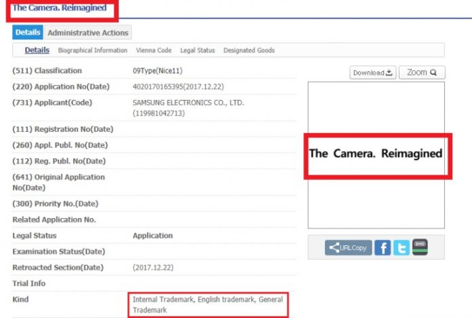Switch to Administrative Actions tab

tap(88, 33)
